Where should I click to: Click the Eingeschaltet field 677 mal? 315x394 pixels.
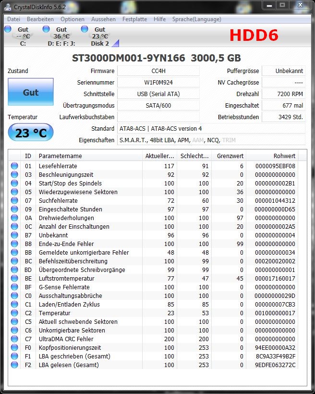click(283, 106)
